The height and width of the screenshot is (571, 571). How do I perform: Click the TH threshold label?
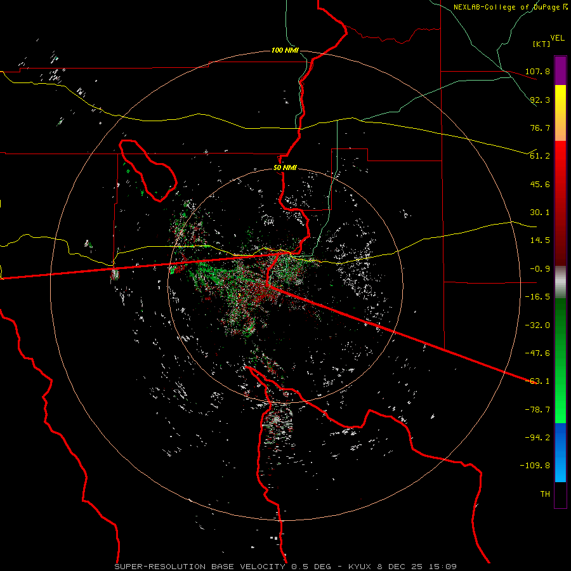[545, 494]
